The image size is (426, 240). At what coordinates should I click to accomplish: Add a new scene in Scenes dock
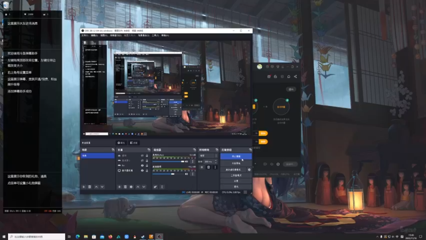click(x=84, y=187)
